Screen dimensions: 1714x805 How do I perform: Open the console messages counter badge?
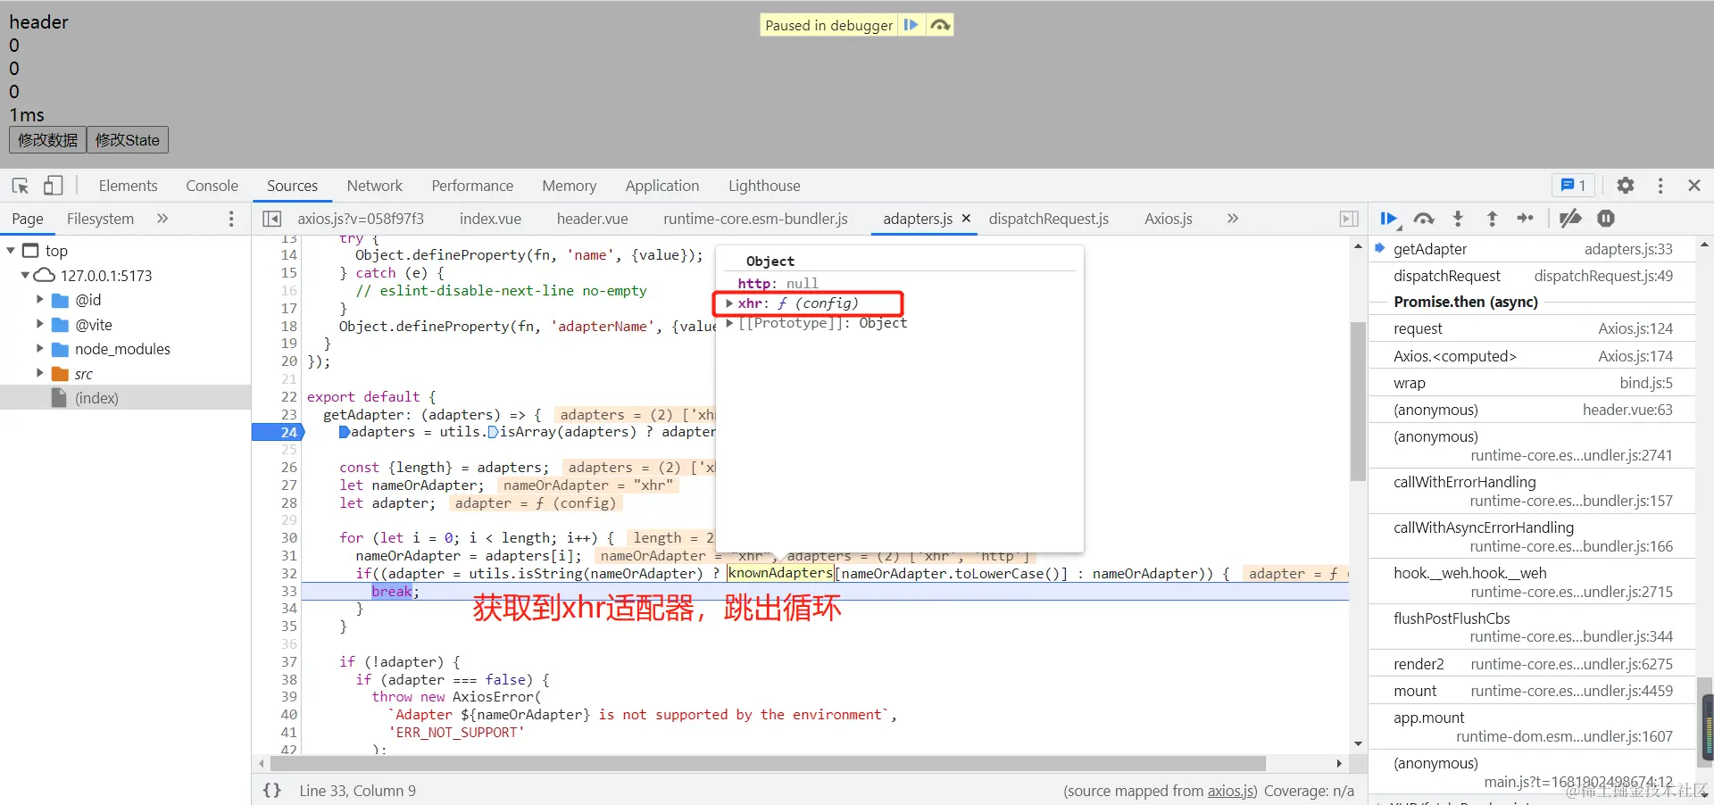[x=1573, y=186]
